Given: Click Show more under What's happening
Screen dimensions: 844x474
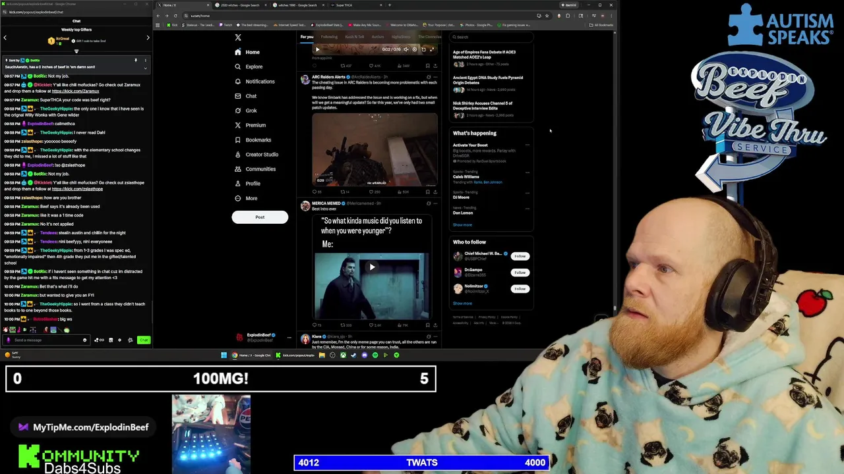Looking at the screenshot, I should (462, 225).
